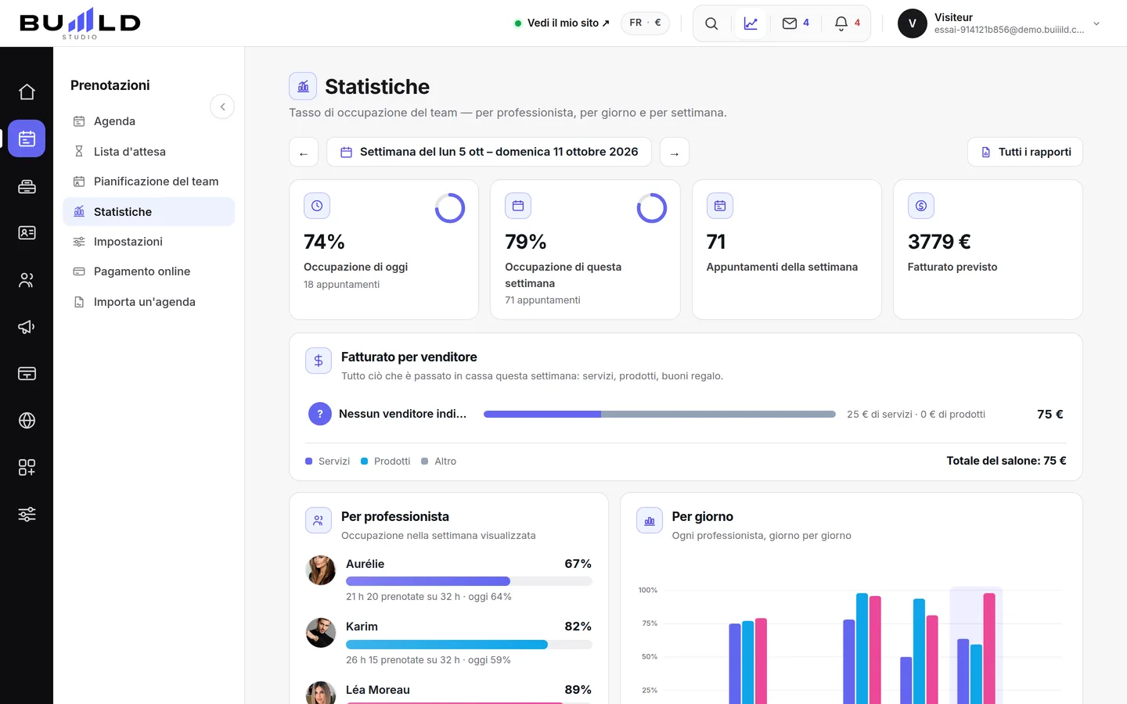Expand the Visiteur account dropdown arrow
1127x704 pixels.
pyautogui.click(x=1096, y=23)
